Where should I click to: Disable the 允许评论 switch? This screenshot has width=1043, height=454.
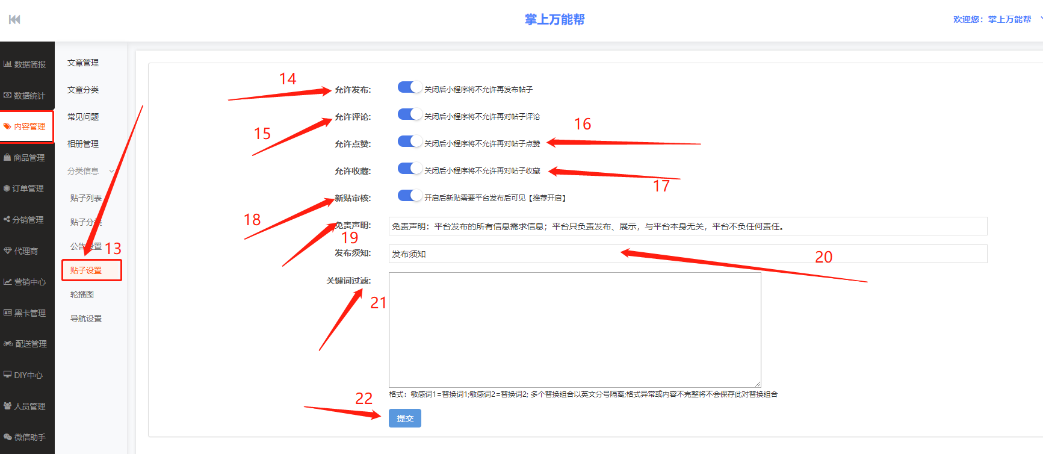pos(410,114)
